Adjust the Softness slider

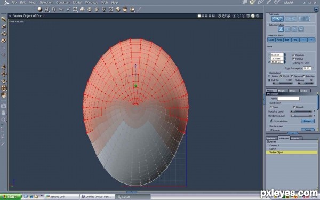point(305,83)
